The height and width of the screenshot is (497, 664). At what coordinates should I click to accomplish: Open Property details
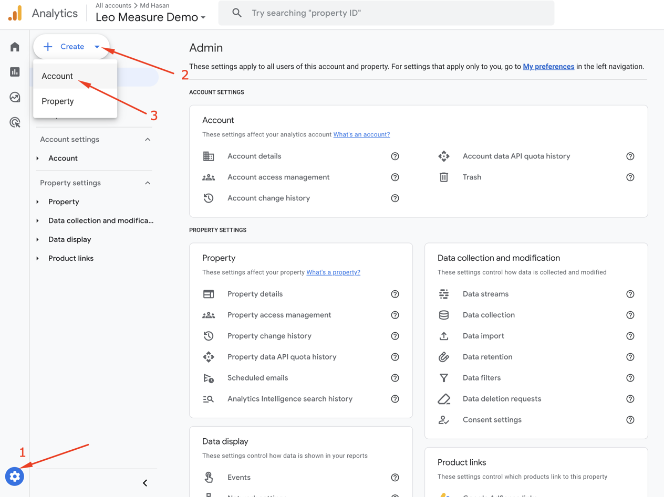(255, 294)
